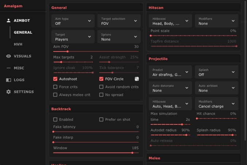Click the Projectile section header
Image resolution: width=247 pixels, height=165 pixels.
pyautogui.click(x=158, y=59)
